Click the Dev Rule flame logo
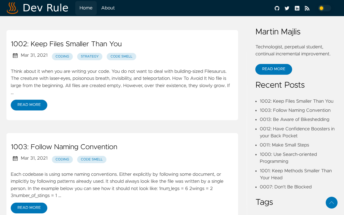 point(12,8)
